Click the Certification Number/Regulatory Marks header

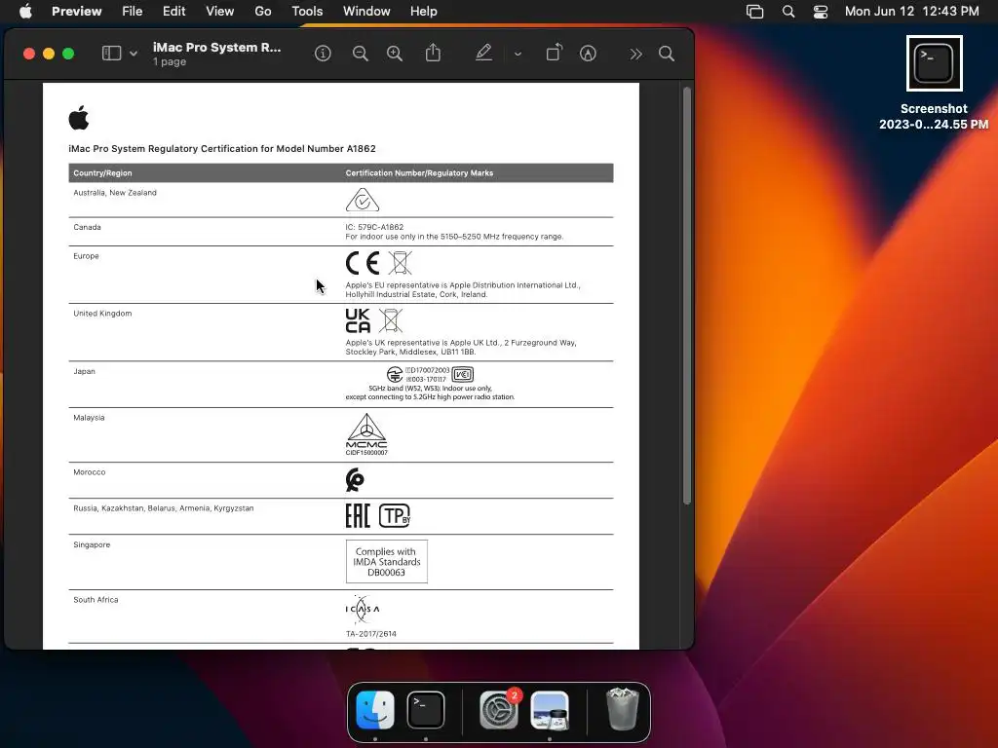pos(419,173)
